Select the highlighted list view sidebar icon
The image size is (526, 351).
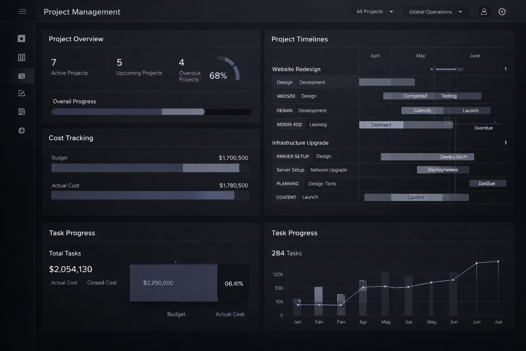pos(22,76)
